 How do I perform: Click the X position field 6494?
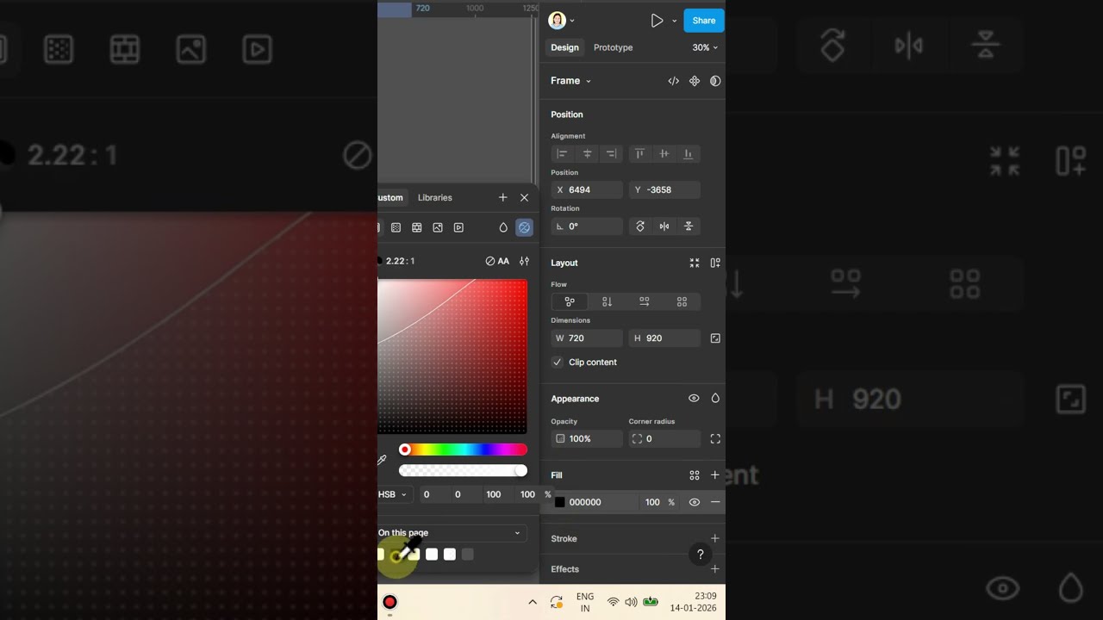coord(587,190)
